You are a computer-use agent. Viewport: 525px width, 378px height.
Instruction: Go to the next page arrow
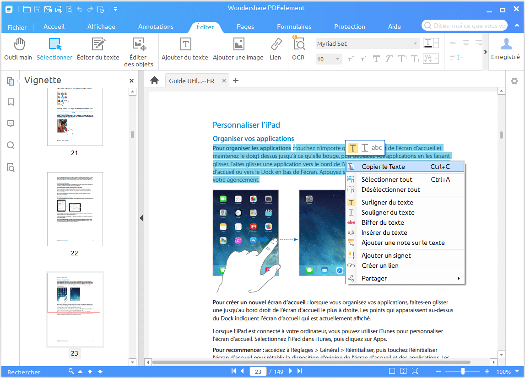(290, 371)
